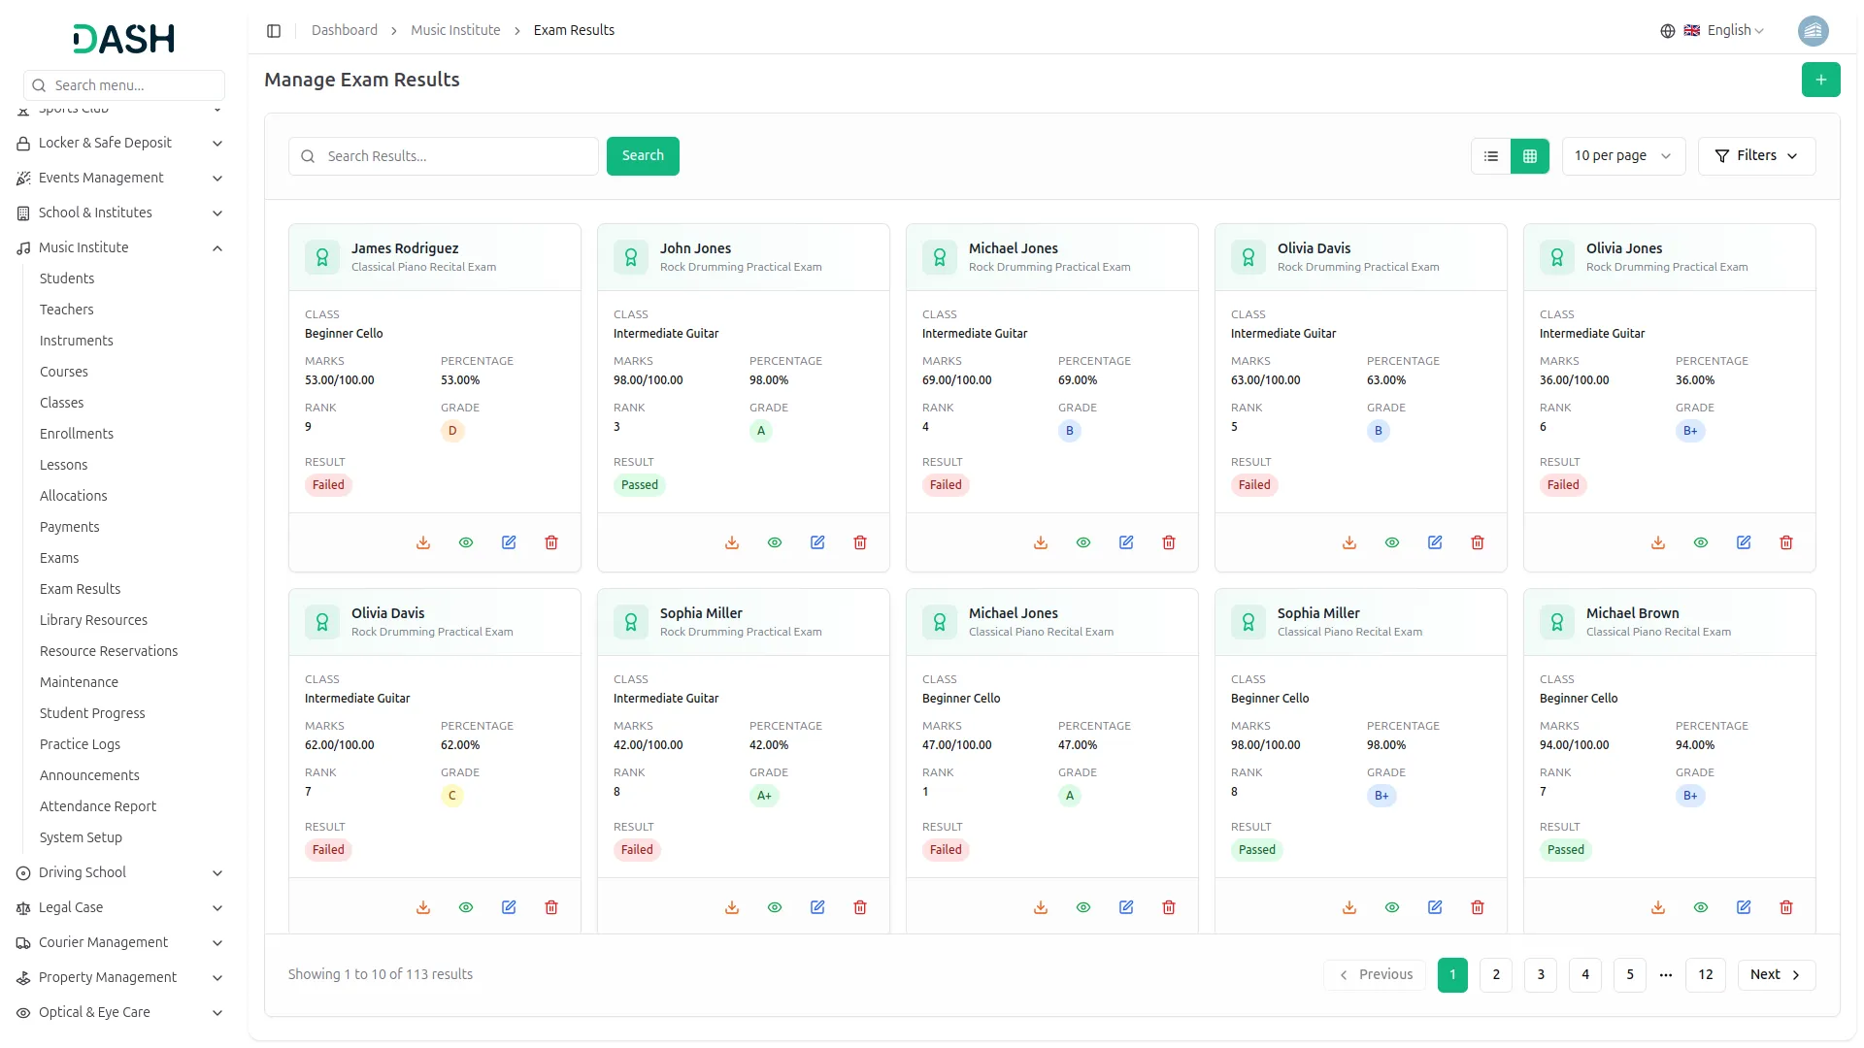Expand the Filters dropdown

click(x=1756, y=156)
